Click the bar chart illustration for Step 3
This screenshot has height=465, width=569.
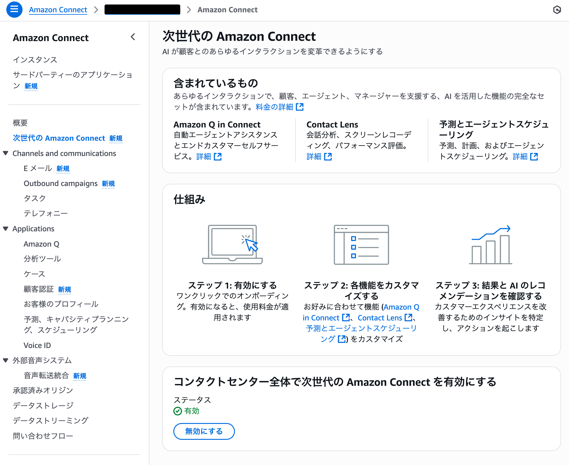(x=491, y=244)
